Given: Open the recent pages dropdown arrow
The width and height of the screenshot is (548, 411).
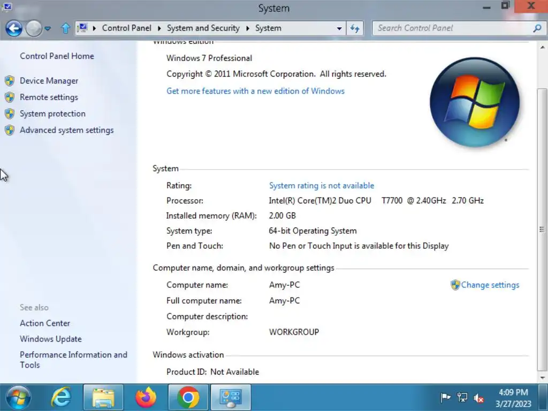Looking at the screenshot, I should point(48,29).
